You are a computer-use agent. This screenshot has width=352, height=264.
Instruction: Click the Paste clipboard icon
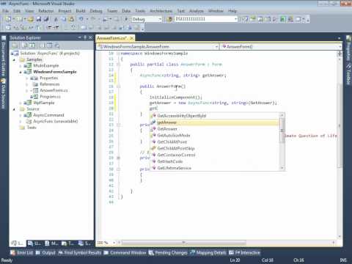71,19
